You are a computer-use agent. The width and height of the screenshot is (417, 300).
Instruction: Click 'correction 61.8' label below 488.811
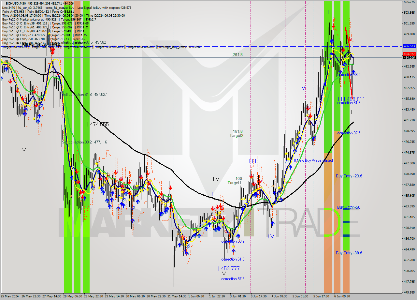tap(349, 103)
